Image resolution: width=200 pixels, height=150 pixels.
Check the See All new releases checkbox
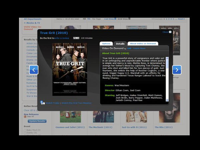pos(25,117)
